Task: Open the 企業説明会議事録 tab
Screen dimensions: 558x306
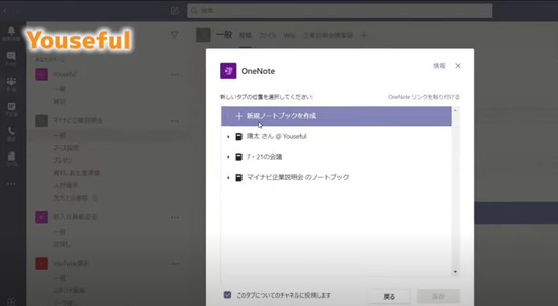Action: [328, 35]
